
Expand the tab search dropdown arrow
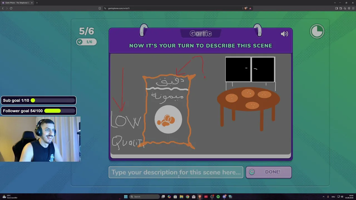click(x=335, y=3)
